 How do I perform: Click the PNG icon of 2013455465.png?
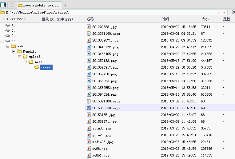(x=89, y=54)
